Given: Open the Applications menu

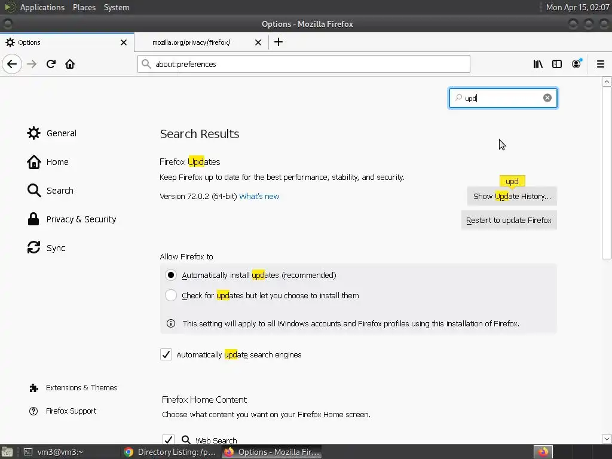Looking at the screenshot, I should tap(42, 7).
